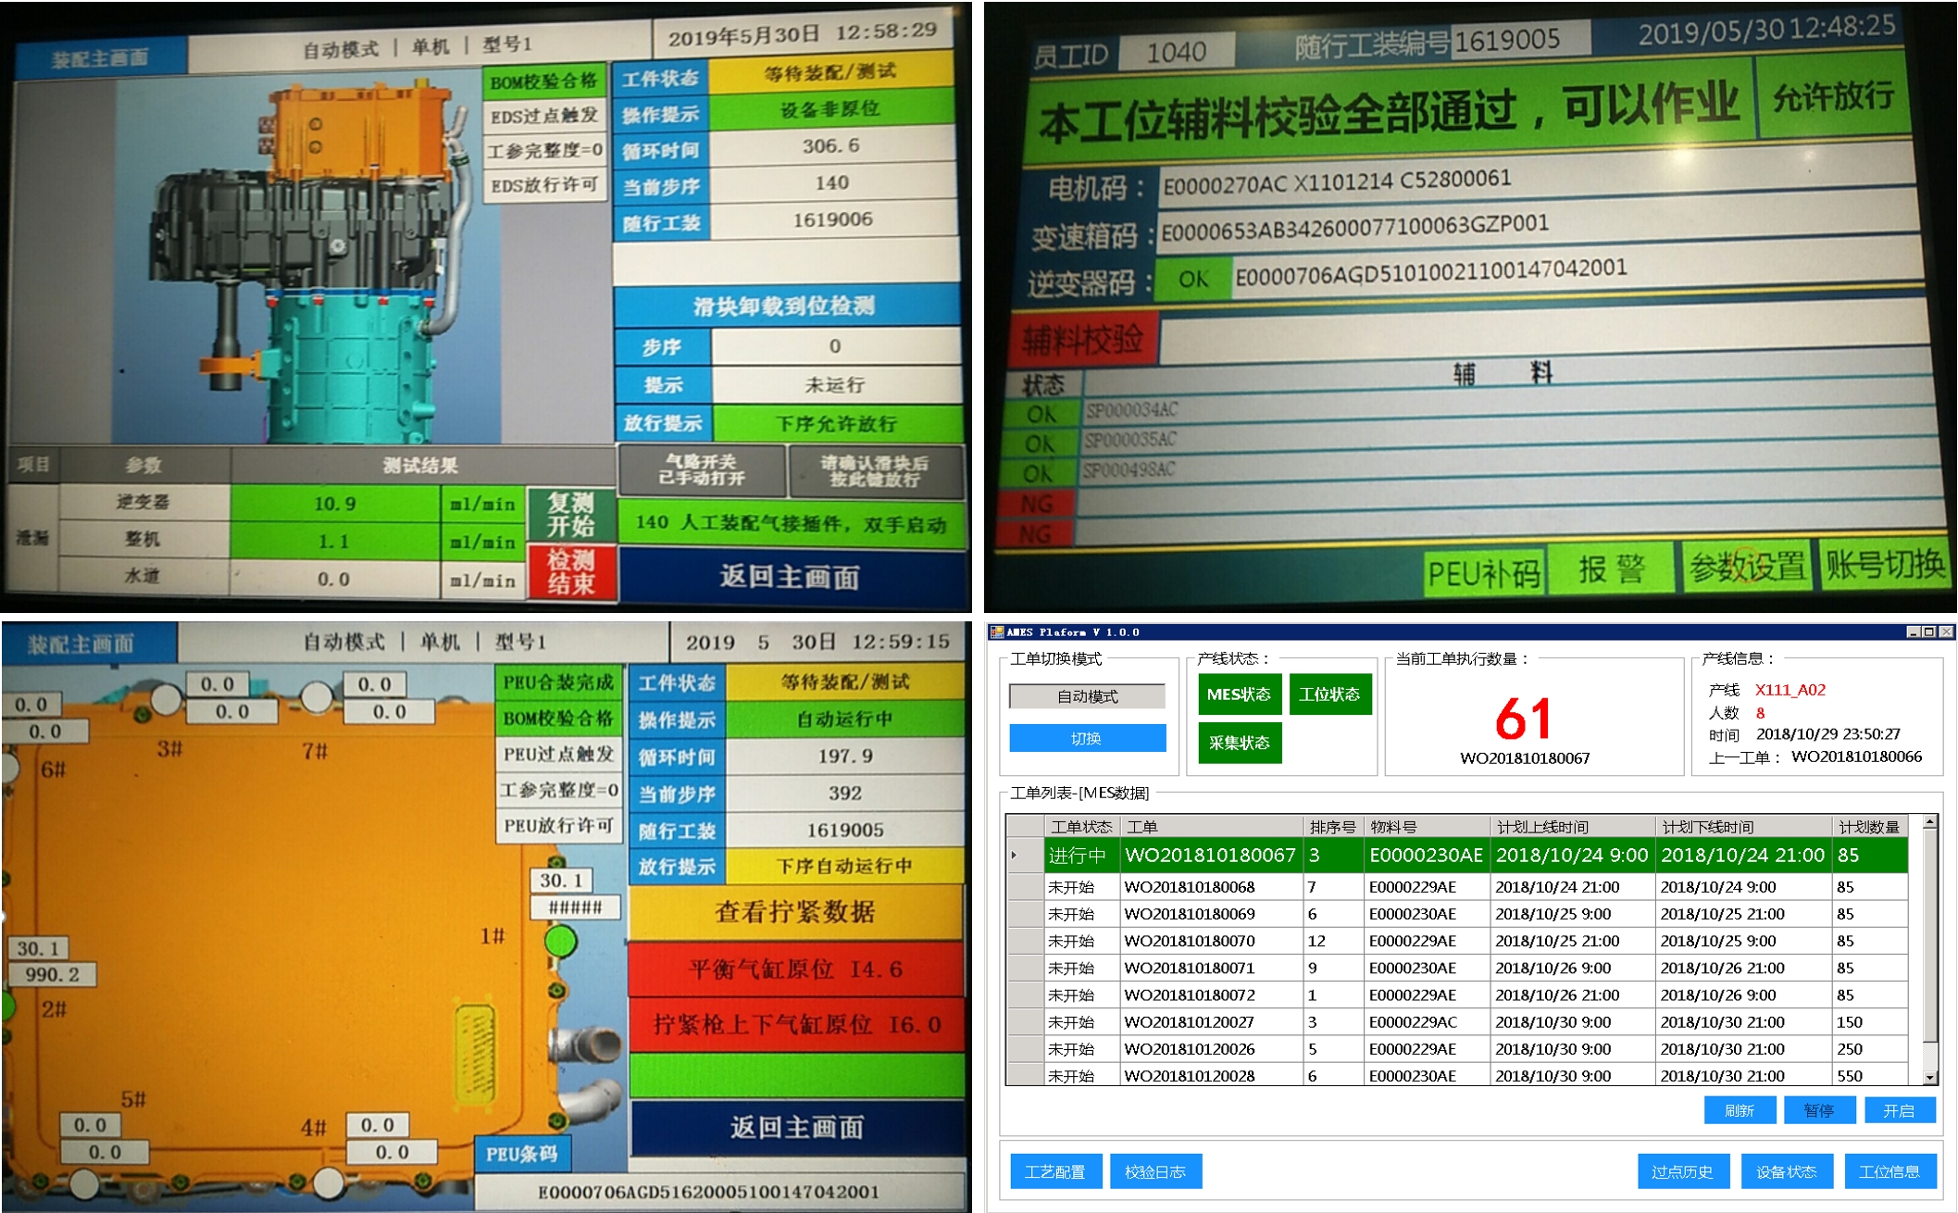Click 拧紧枪上下气缸原位 I6.0 indicator
Screen dimensions: 1958x1213
[x=795, y=1025]
